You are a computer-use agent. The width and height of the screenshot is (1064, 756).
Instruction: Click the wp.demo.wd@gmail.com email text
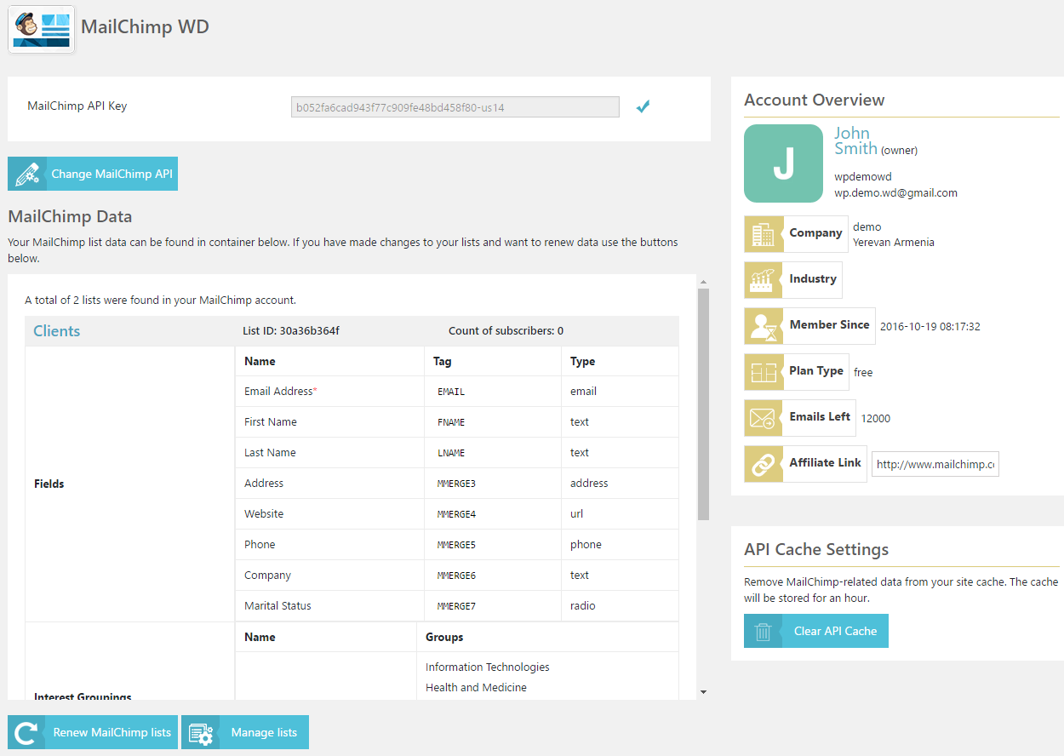click(895, 193)
